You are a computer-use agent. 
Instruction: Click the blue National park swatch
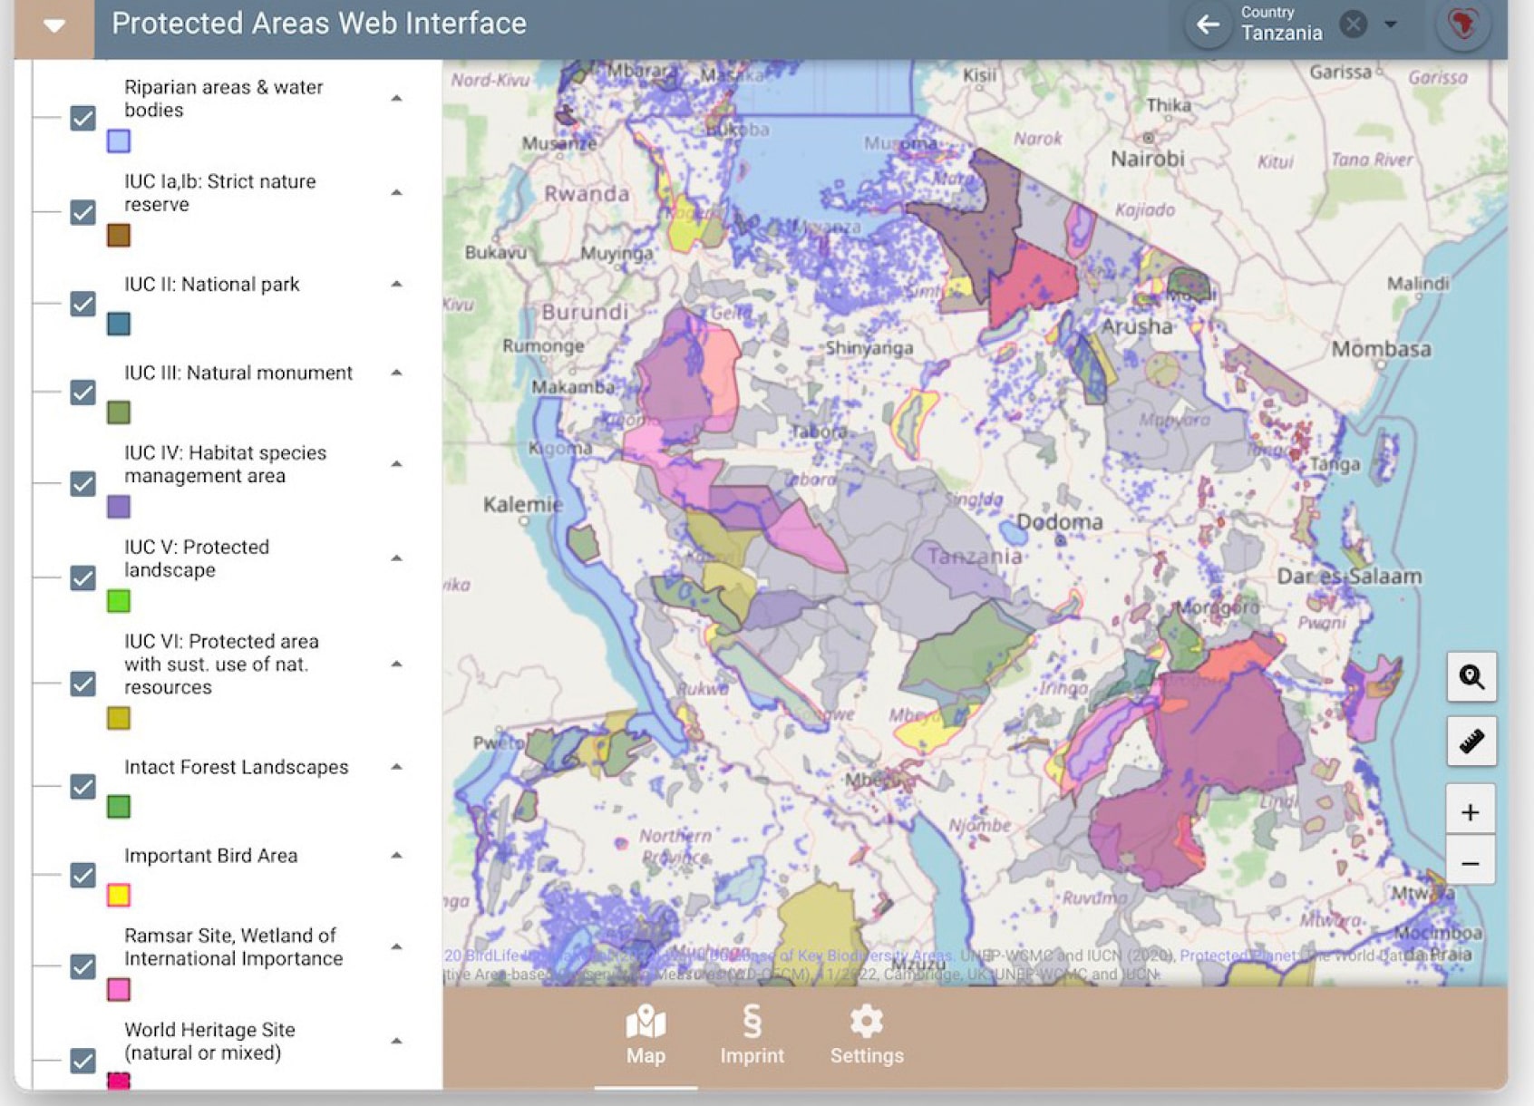[x=119, y=324]
